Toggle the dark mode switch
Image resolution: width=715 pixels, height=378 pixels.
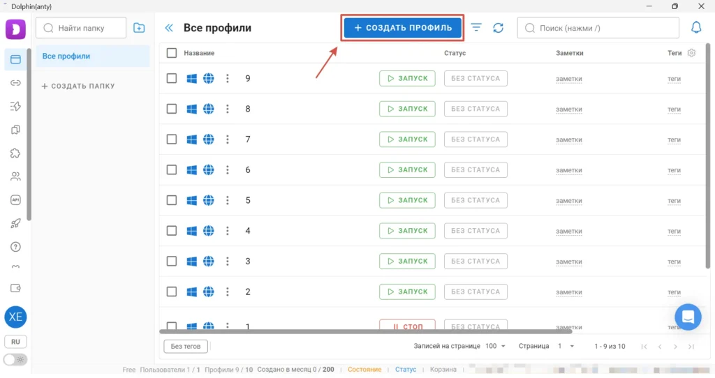(15, 360)
